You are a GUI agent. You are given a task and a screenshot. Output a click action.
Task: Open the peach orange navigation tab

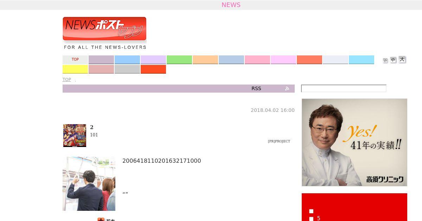coord(205,60)
